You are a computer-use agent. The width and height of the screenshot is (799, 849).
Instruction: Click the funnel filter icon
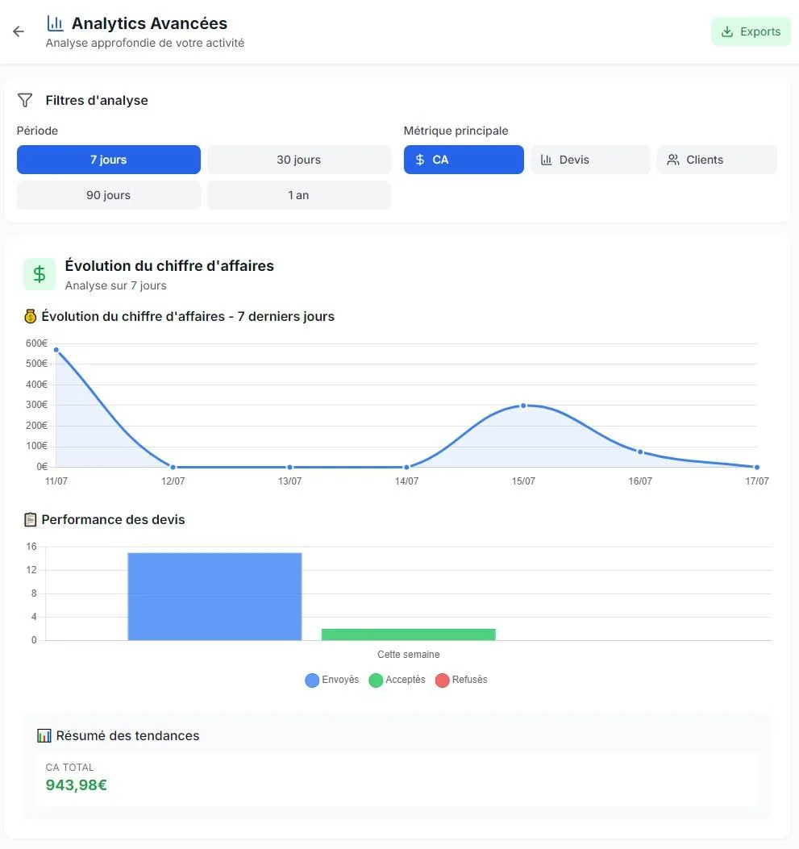25,100
